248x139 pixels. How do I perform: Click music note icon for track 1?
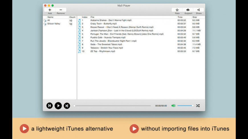coord(80,20)
